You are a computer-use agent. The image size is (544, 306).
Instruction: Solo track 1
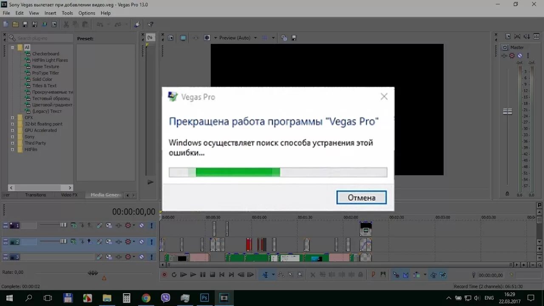tap(151, 226)
